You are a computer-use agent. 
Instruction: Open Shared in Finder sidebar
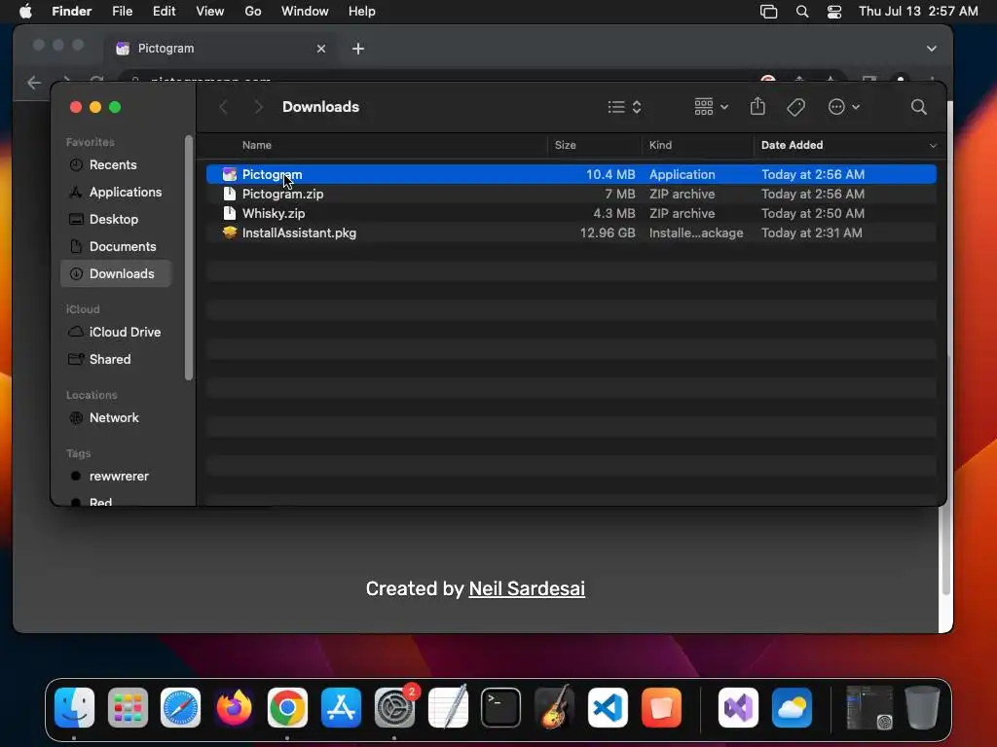click(116, 360)
